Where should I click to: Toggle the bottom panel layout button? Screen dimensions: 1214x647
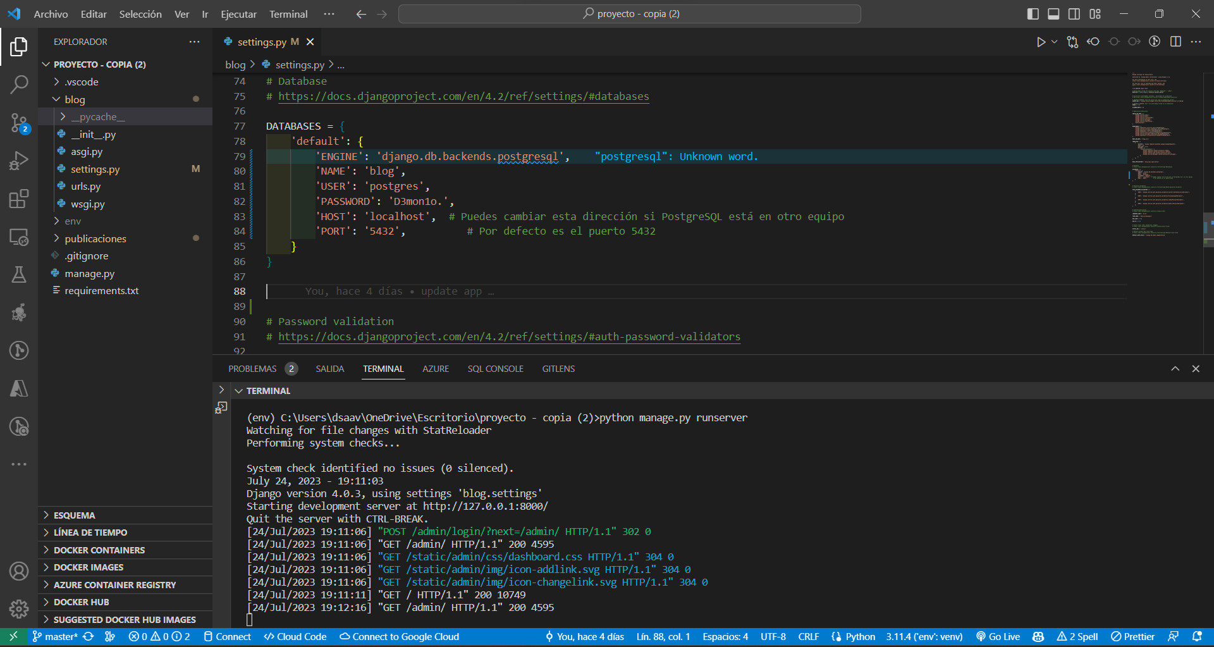point(1053,14)
